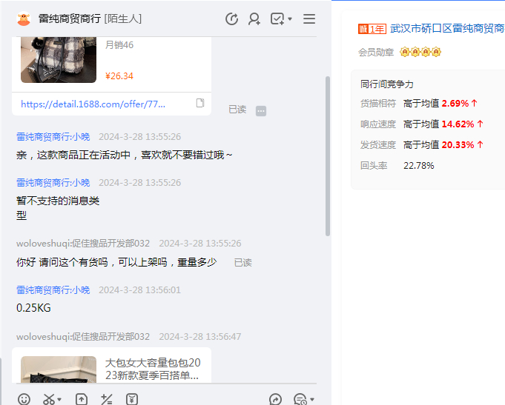505x405 pixels.
Task: Open the detail.1688.com offer link
Action: pos(93,104)
